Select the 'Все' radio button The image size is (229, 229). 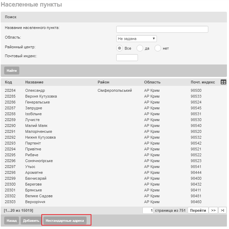(120, 48)
